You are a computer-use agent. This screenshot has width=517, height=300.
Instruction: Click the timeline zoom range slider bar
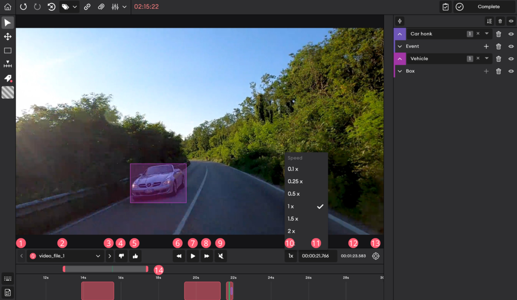(105, 269)
